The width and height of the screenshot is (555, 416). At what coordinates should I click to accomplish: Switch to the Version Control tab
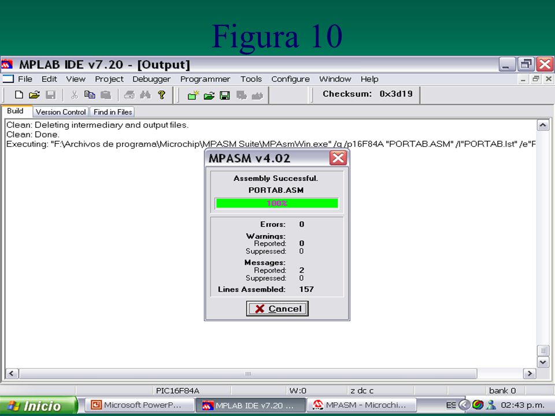pyautogui.click(x=61, y=112)
